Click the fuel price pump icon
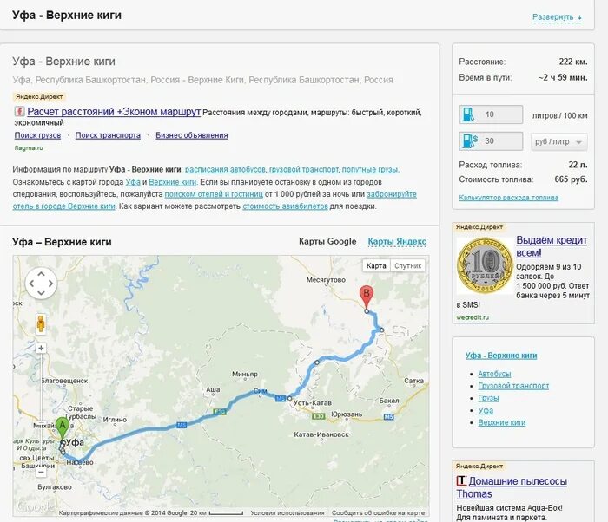This screenshot has height=522, width=608. [469, 141]
